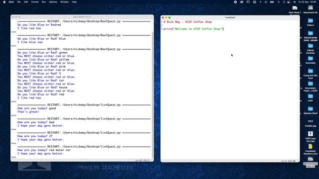Click 'How are you today? red motor car' line

[44, 150]
